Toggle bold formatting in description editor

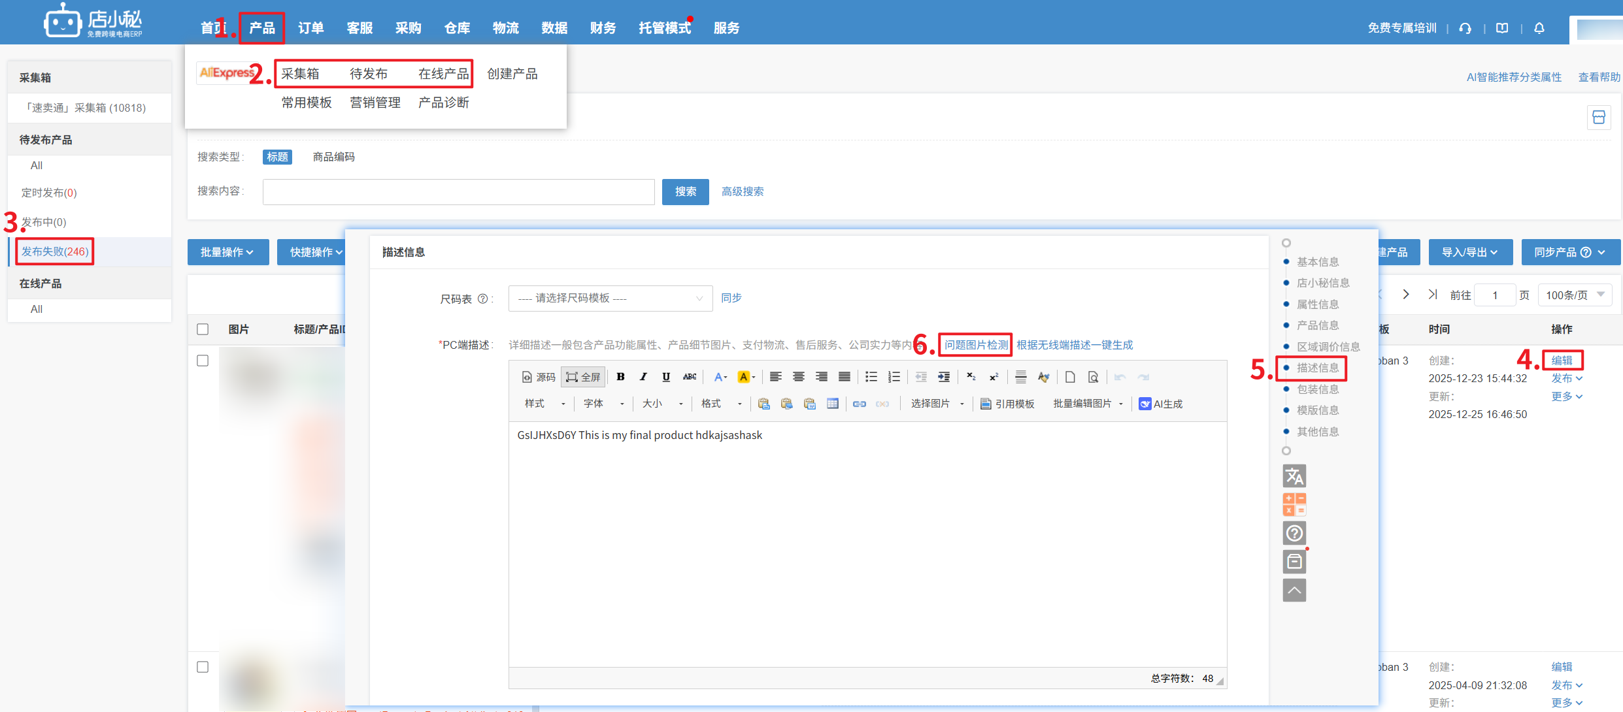click(620, 377)
